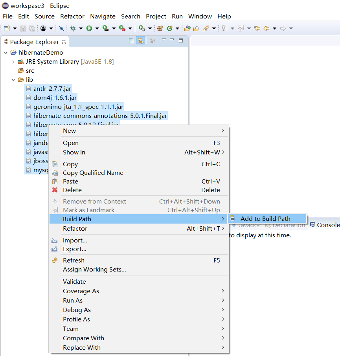The height and width of the screenshot is (356, 340).
Task: Expand the JRE System Library node
Action: pos(13,62)
